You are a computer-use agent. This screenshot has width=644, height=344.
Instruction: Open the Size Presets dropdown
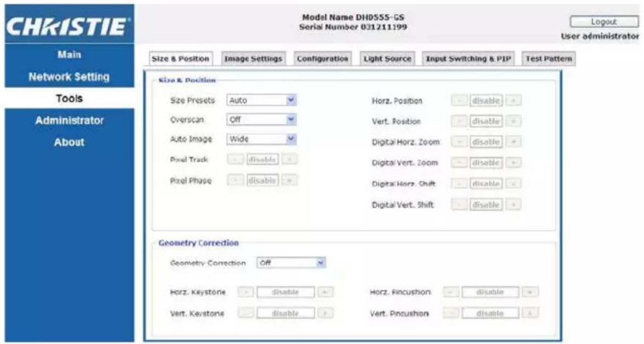click(261, 100)
